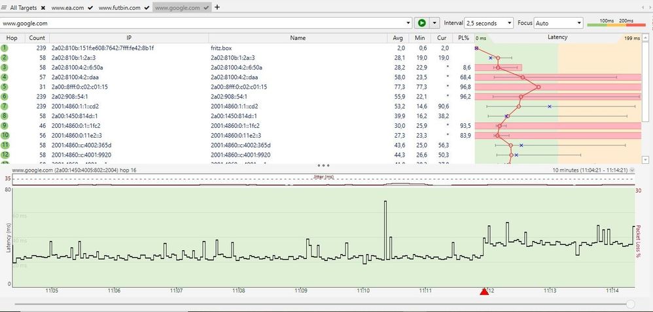Image resolution: width=653 pixels, height=312 pixels.
Task: Click the bottom timeline slider handle
Action: click(631, 304)
